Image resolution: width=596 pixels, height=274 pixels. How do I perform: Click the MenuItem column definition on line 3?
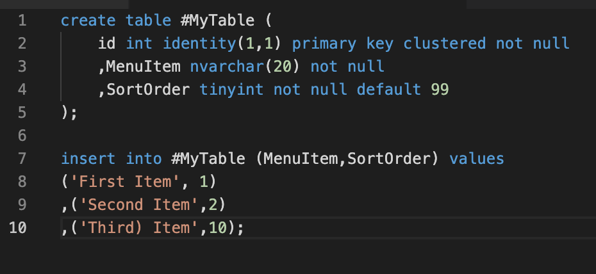pyautogui.click(x=144, y=67)
